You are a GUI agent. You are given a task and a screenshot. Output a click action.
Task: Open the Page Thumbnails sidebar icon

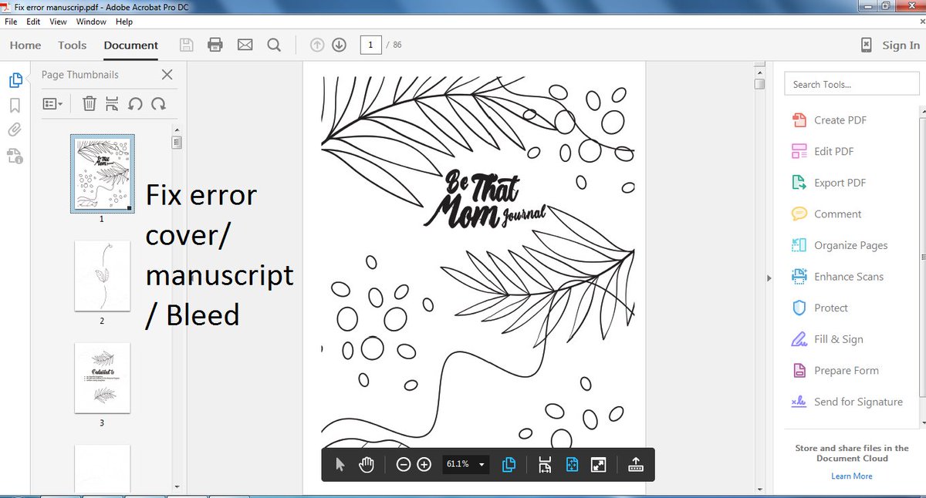(15, 80)
